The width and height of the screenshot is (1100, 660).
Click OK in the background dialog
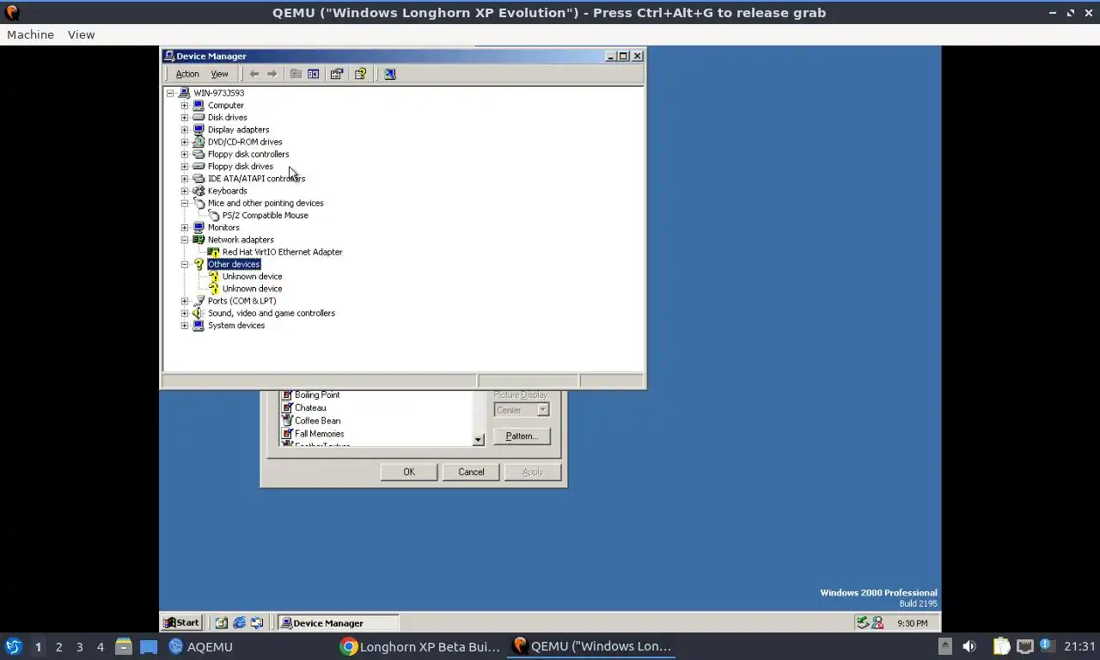pyautogui.click(x=409, y=472)
